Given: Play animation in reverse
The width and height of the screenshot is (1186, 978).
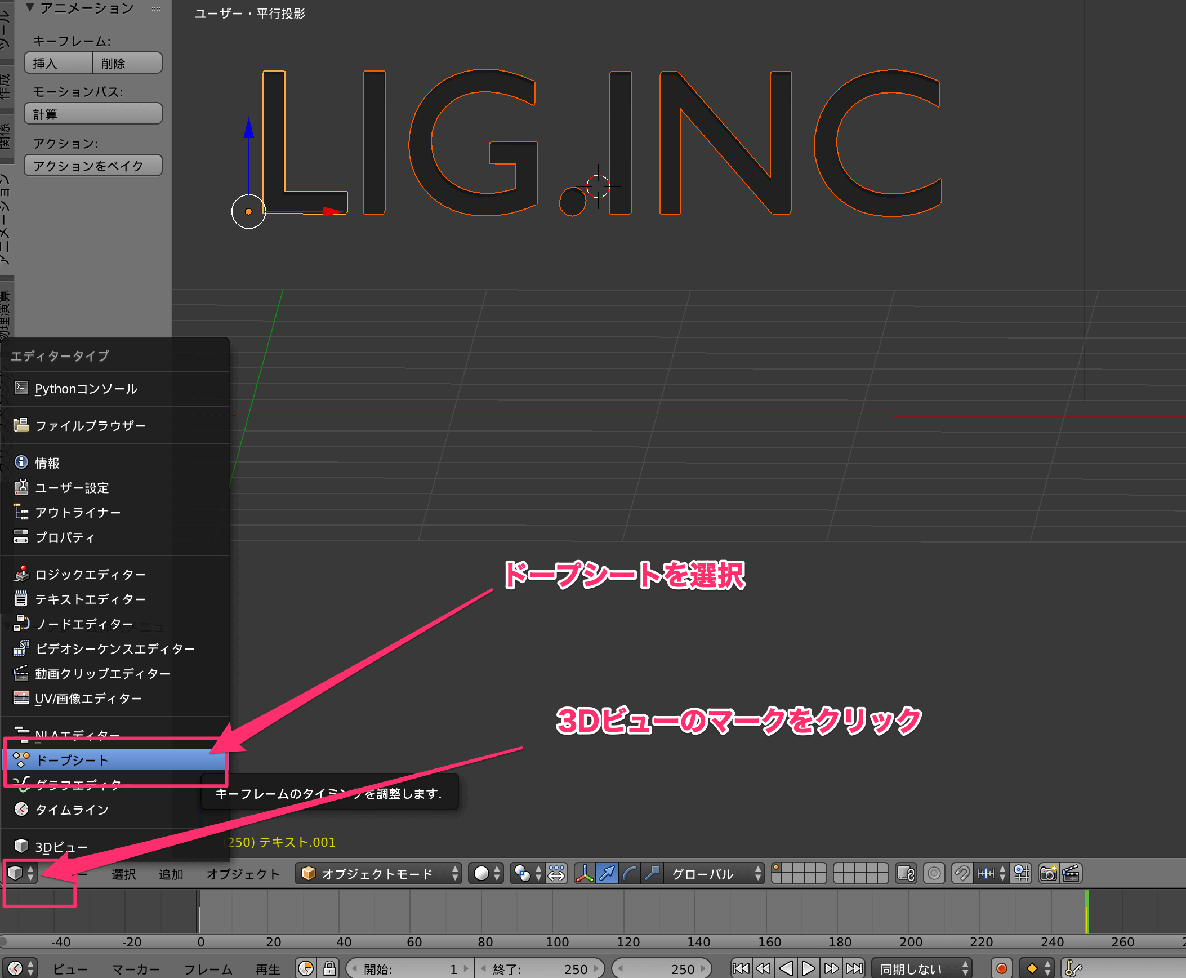Looking at the screenshot, I should click(786, 968).
